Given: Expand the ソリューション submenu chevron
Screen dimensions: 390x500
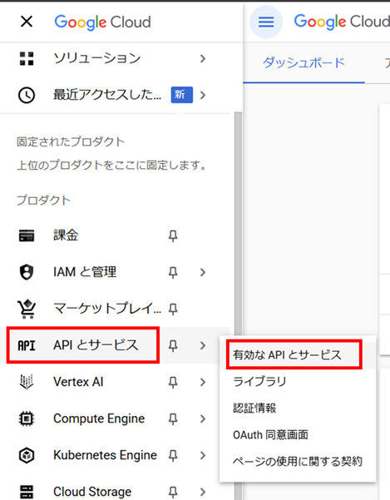Looking at the screenshot, I should coord(203,59).
